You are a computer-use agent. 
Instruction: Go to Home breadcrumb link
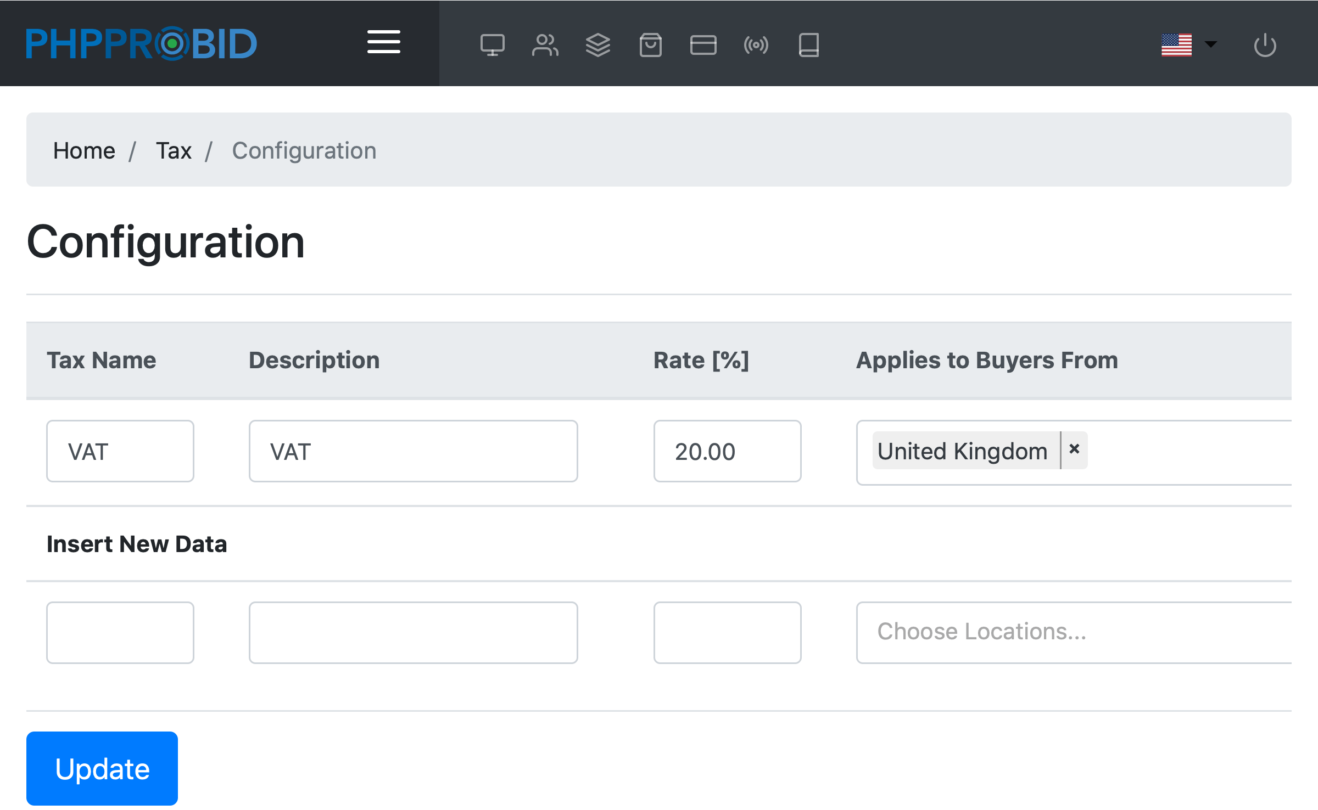click(84, 150)
